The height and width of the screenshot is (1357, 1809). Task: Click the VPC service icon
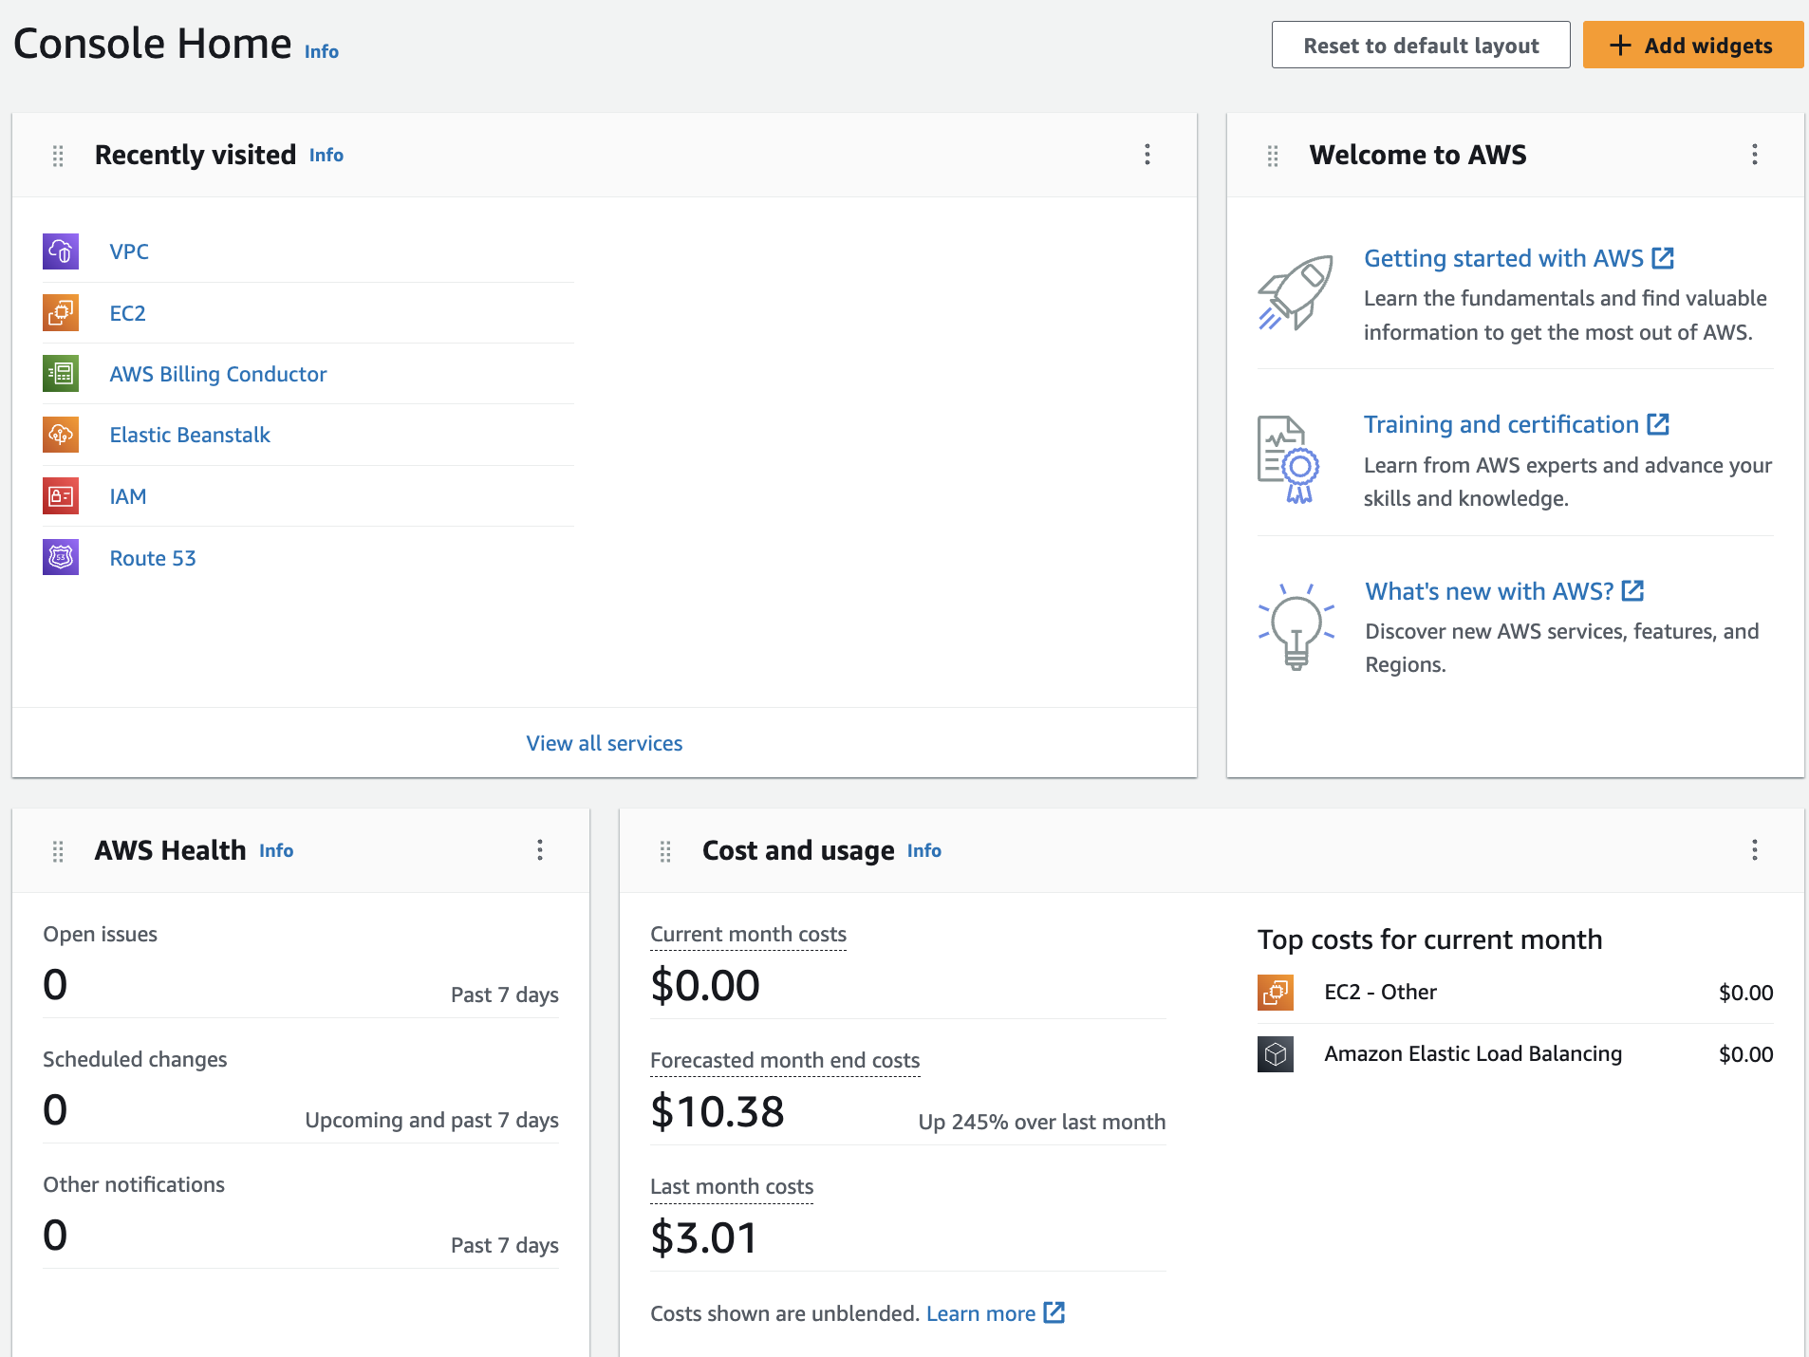coord(61,251)
